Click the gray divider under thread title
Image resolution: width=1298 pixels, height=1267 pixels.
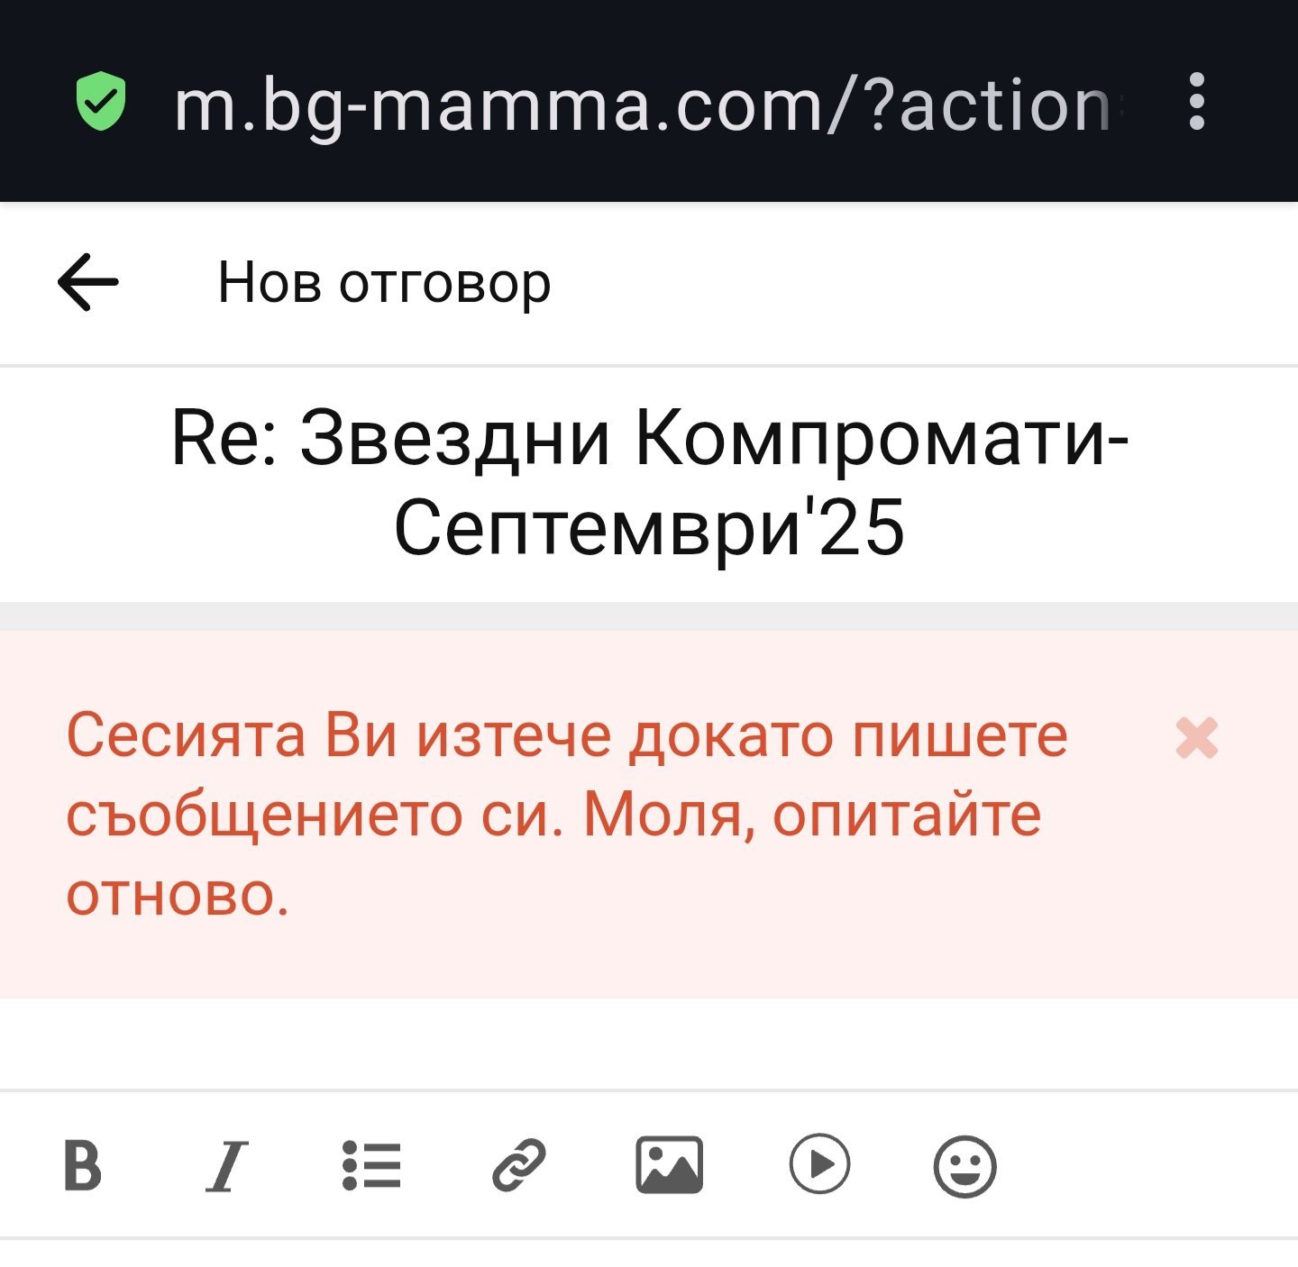click(649, 616)
